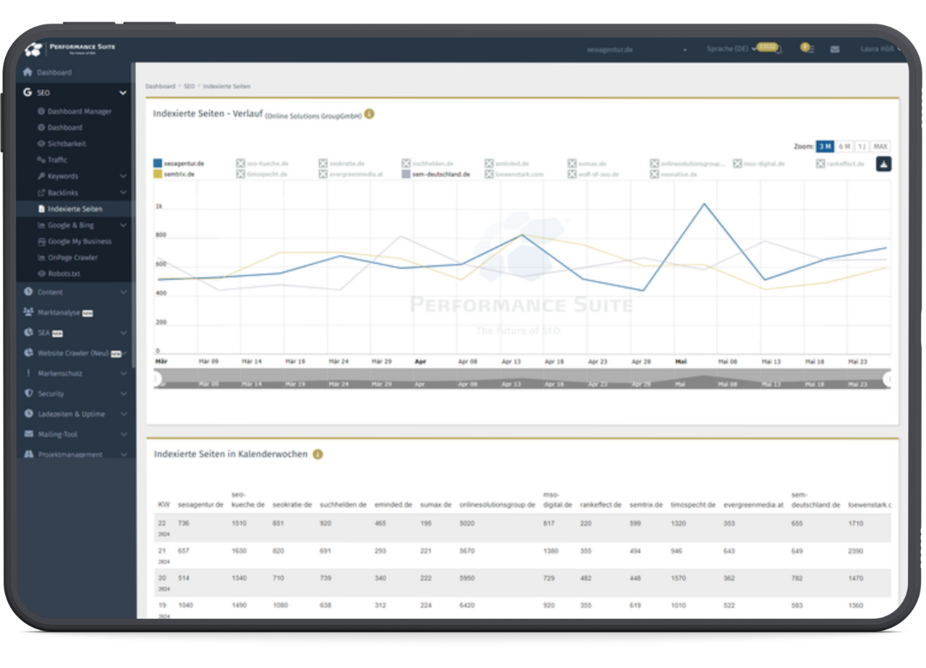Expand the Keywords submenu chevron

[123, 176]
